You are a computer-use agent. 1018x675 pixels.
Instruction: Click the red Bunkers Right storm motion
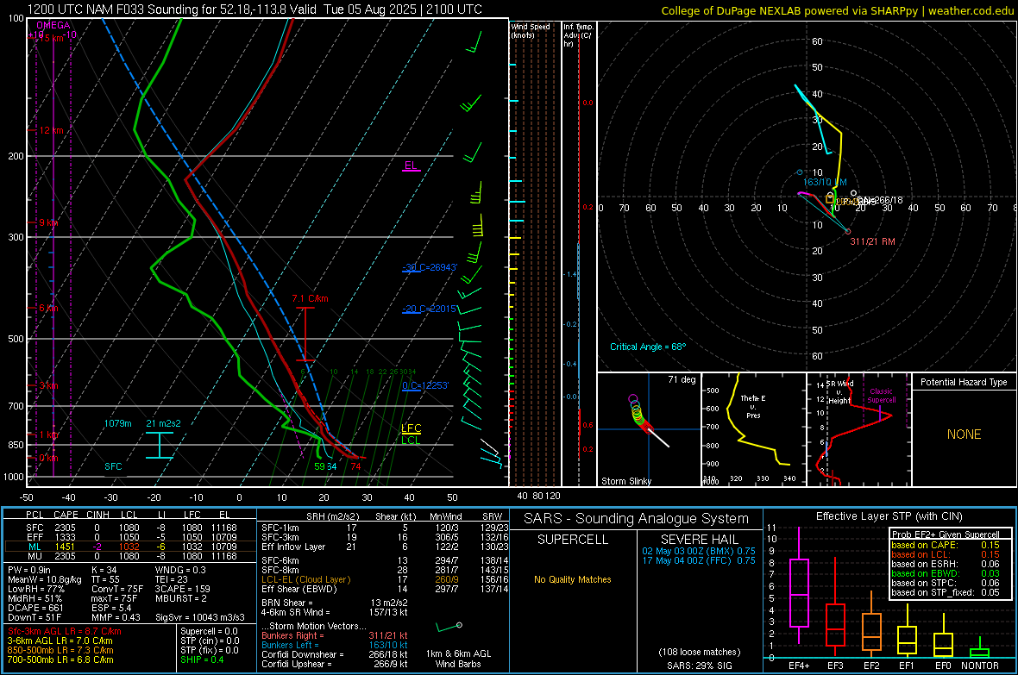click(x=335, y=635)
